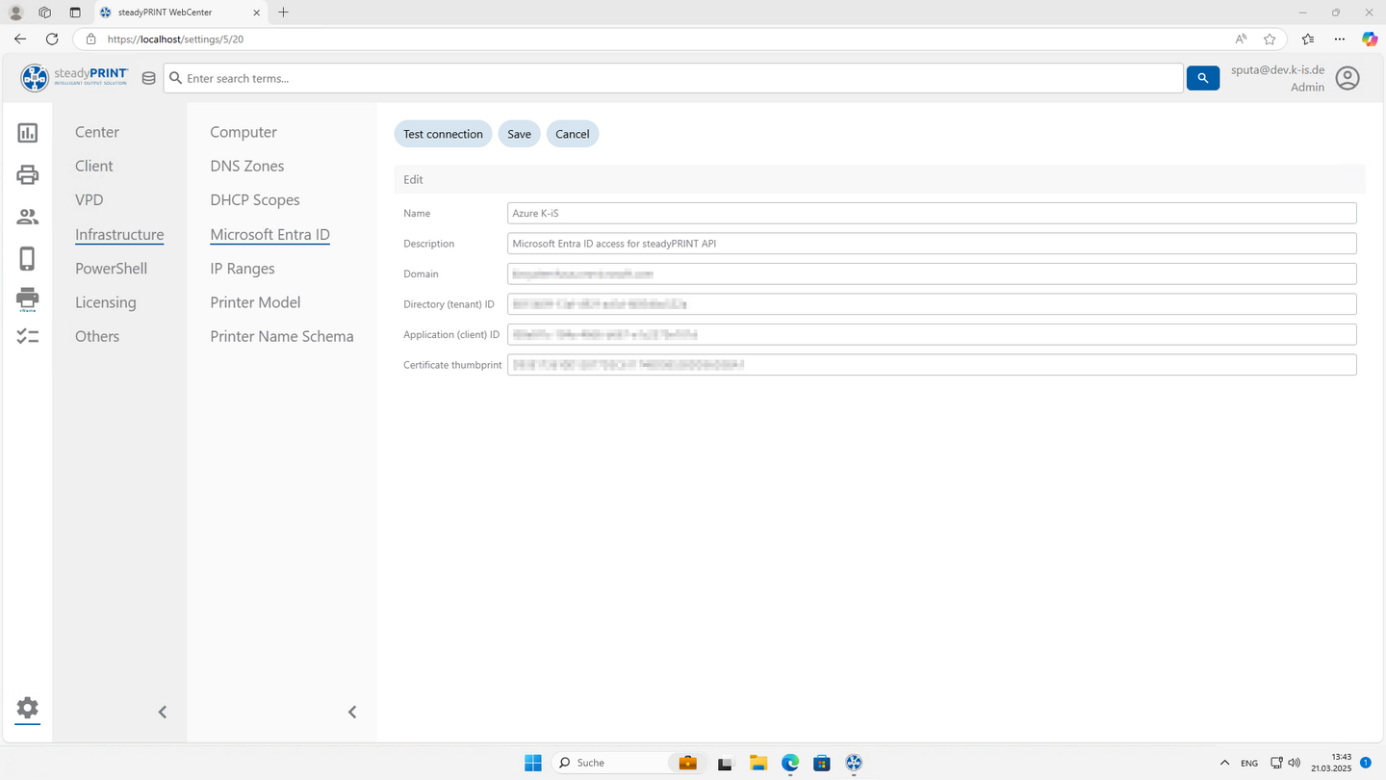Open the IP Ranges submenu item

coord(243,268)
